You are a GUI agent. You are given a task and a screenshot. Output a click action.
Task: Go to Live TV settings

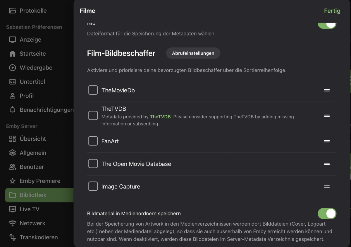click(29, 209)
